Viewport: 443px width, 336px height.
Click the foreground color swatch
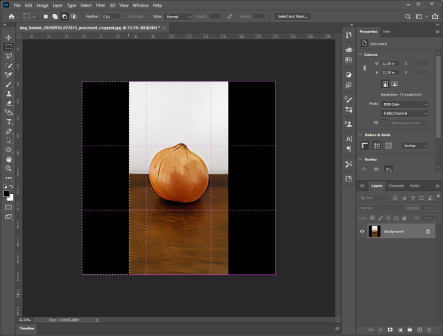pyautogui.click(x=6, y=193)
